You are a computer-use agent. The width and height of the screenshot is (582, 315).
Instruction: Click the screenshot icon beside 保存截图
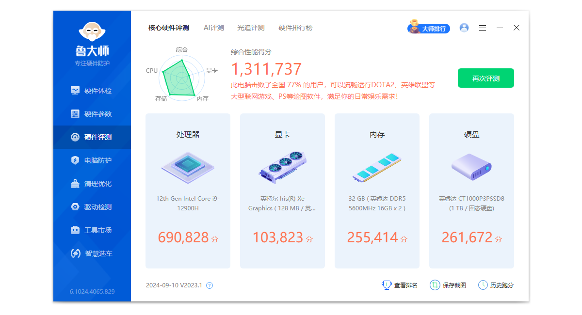tap(435, 285)
